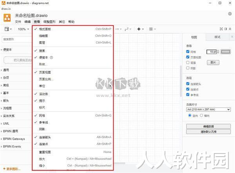Open the 100% zoom dropdown
The width and height of the screenshot is (235, 173).
point(23,29)
